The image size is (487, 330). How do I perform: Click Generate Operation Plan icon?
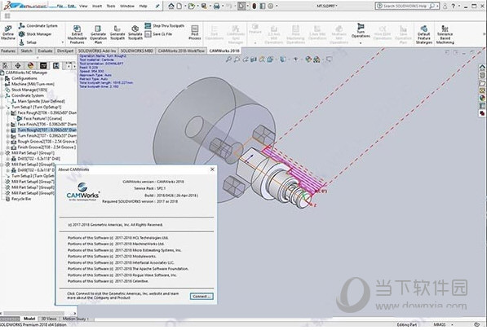[x=98, y=34]
